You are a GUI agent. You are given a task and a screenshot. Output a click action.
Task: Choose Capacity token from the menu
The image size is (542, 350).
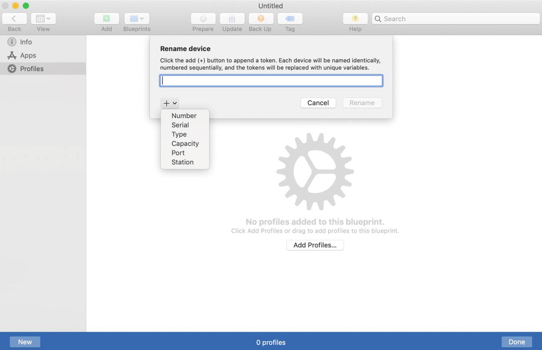pyautogui.click(x=185, y=143)
